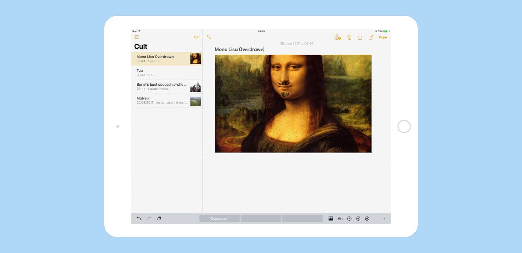
Task: Open the Aa text formatting options
Action: point(340,219)
